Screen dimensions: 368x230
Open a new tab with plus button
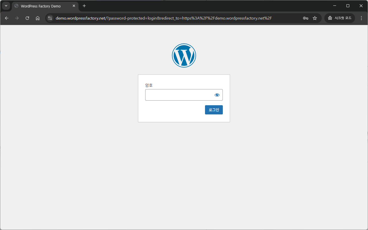pyautogui.click(x=84, y=6)
